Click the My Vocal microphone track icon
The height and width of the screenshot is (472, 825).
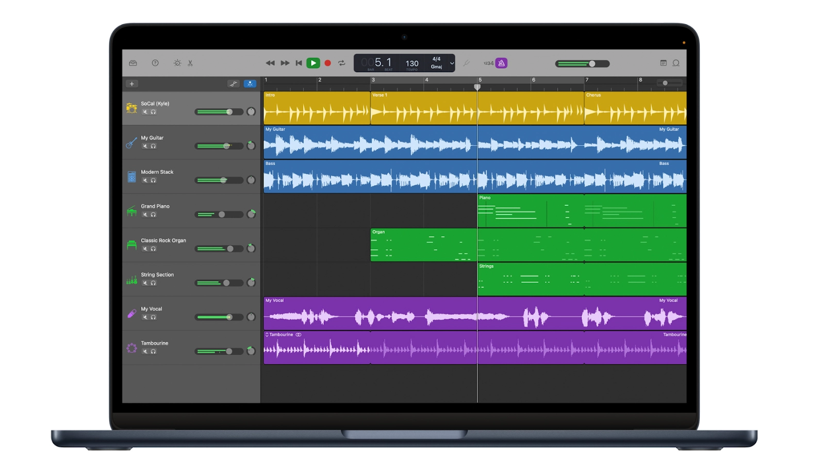[x=131, y=313]
